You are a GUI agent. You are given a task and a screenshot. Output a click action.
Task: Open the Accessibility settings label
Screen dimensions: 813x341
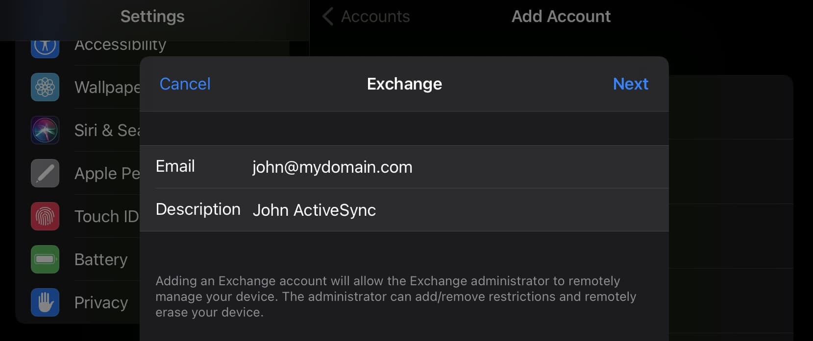tap(120, 46)
